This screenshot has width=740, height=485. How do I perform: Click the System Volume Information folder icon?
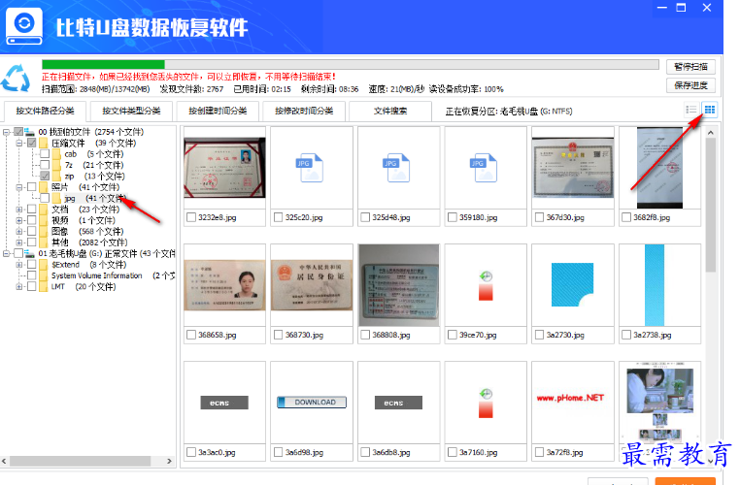[x=44, y=275]
